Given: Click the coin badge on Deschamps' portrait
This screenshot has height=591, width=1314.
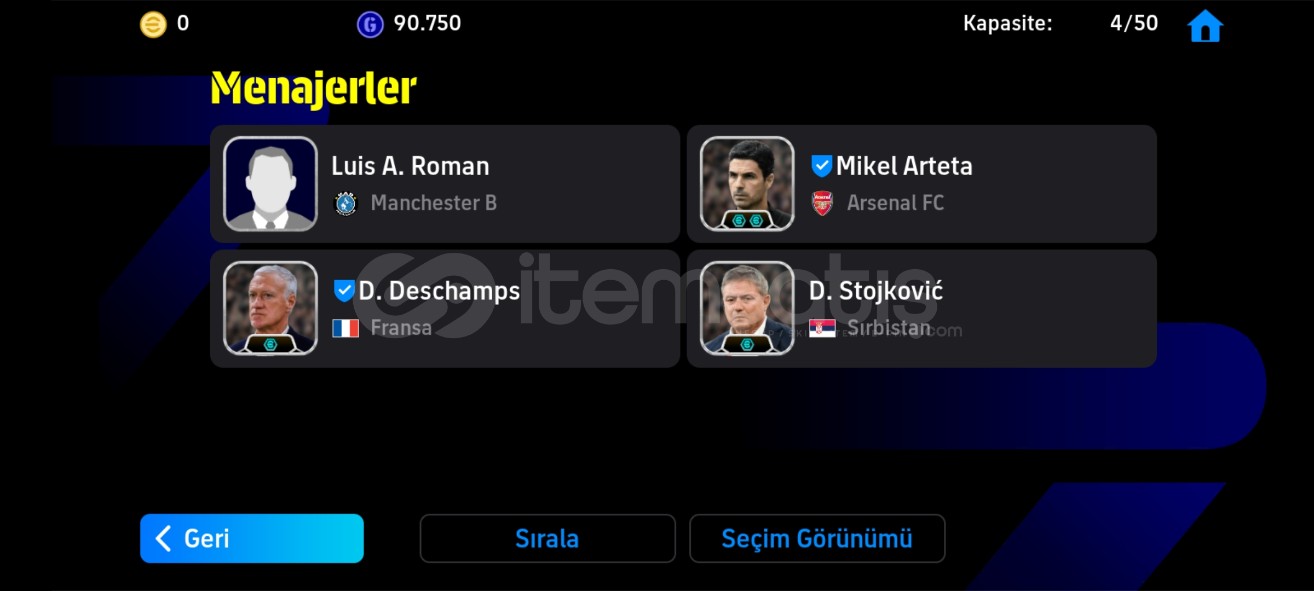Looking at the screenshot, I should click(270, 344).
